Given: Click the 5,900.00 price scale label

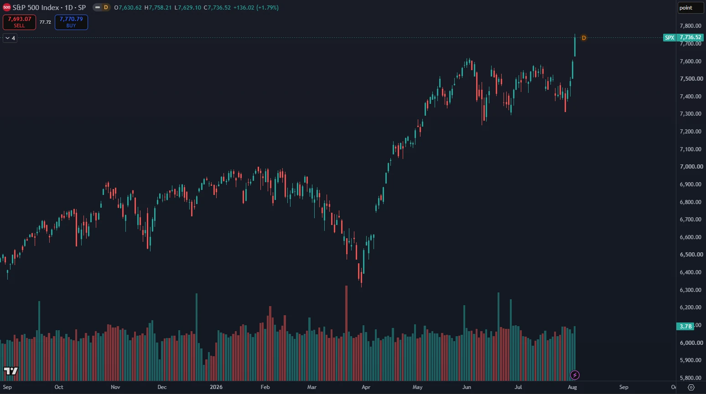Looking at the screenshot, I should [690, 360].
